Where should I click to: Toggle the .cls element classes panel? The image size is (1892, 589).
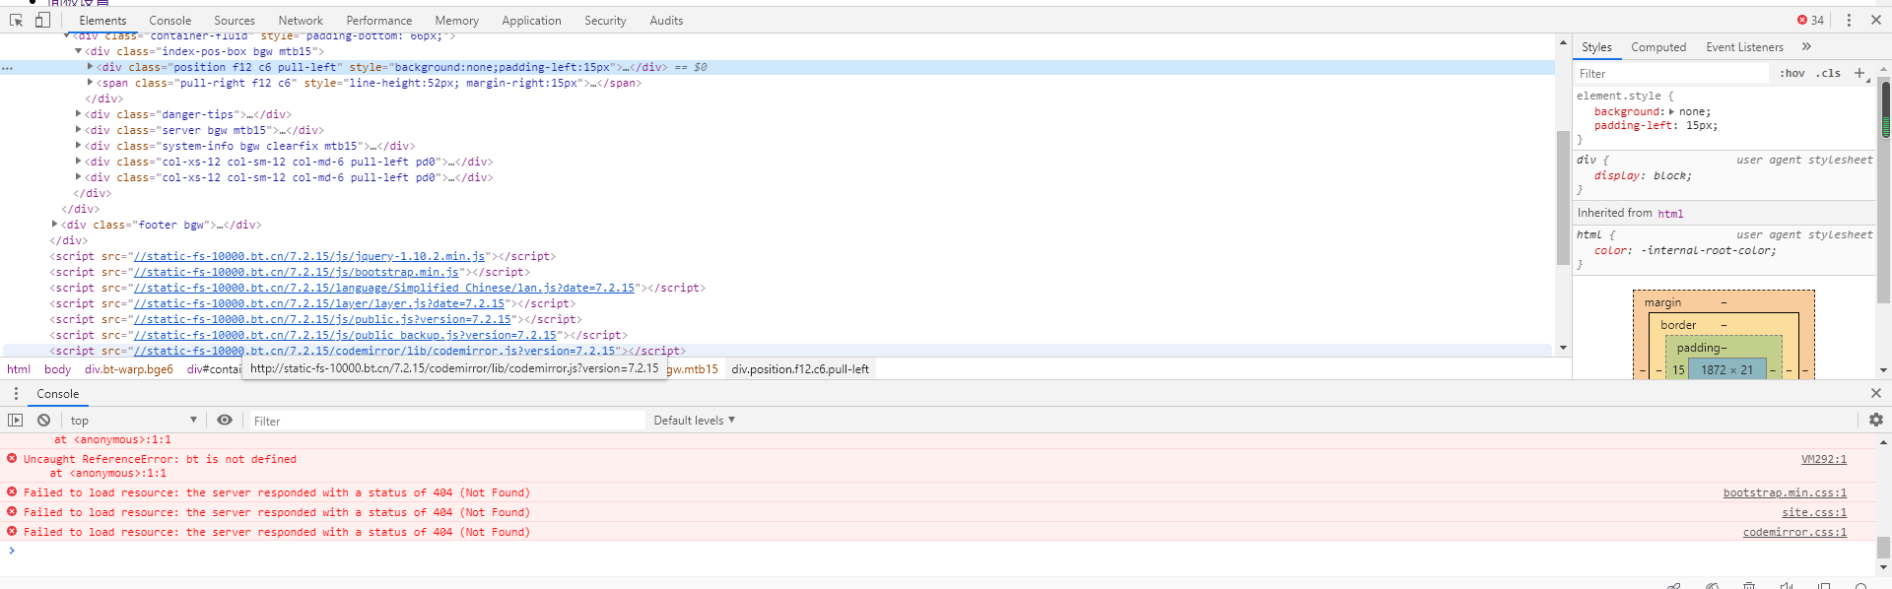[x=1829, y=73]
